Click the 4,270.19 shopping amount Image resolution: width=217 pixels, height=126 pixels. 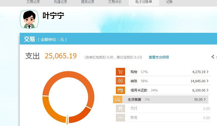[199, 72]
